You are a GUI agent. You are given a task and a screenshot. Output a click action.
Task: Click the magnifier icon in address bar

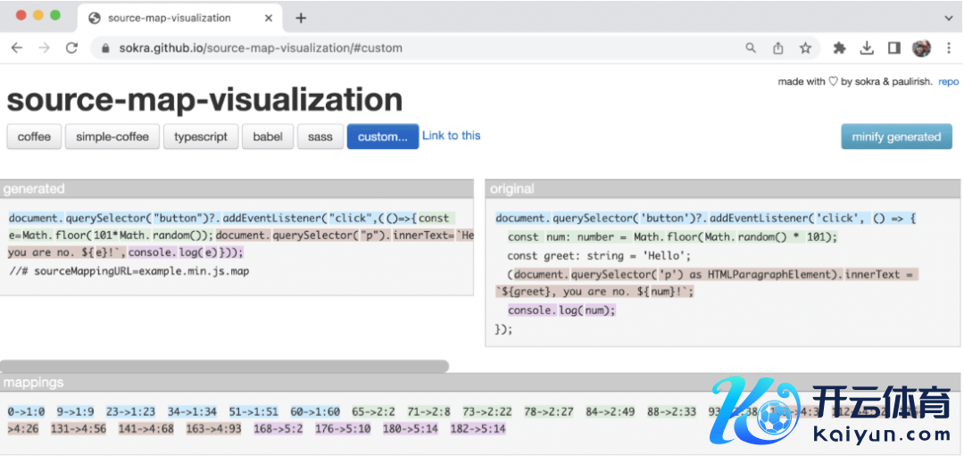pos(751,48)
